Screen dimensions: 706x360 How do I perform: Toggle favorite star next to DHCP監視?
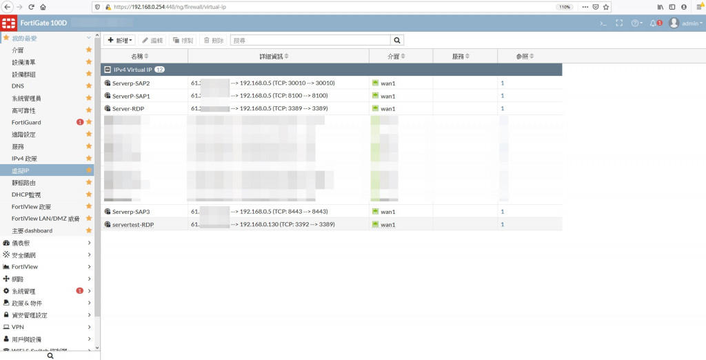[89, 194]
